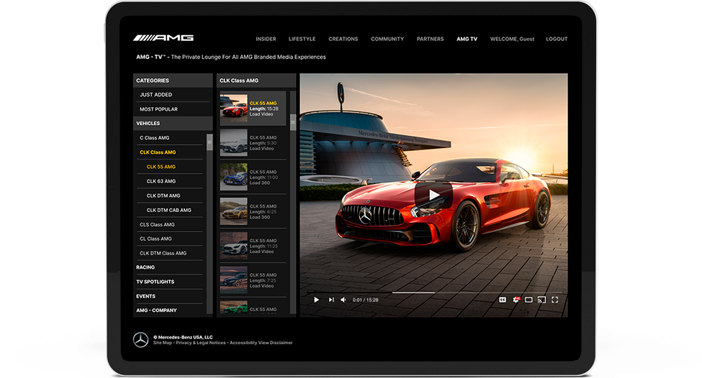Open the Site Map footer link
702x378 pixels.
(x=163, y=343)
